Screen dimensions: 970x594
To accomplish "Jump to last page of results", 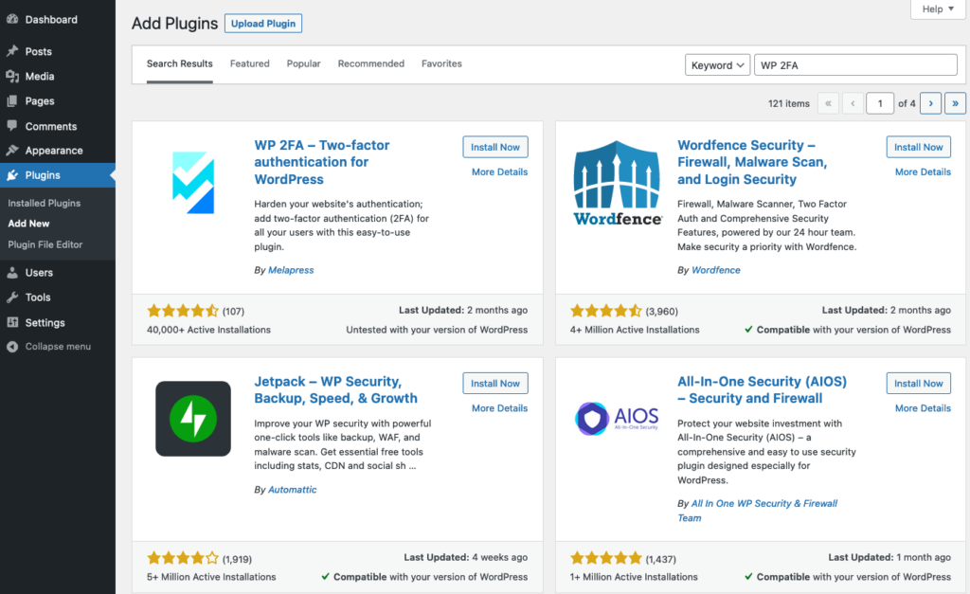I will pos(955,103).
